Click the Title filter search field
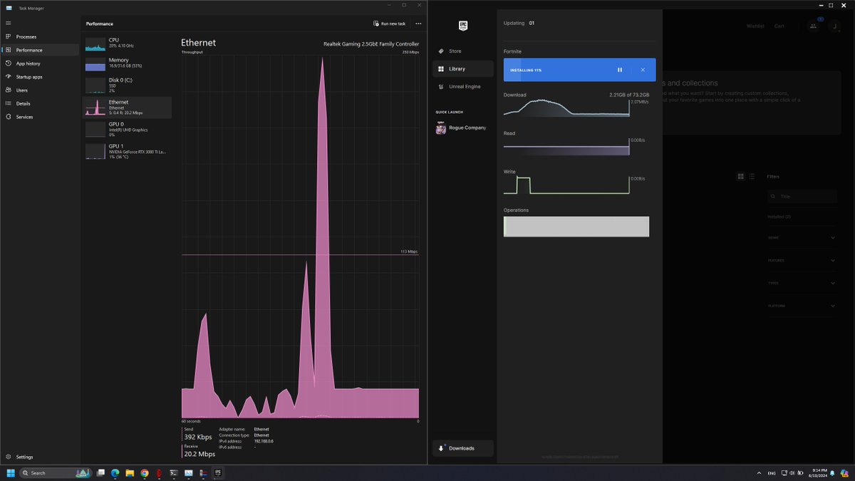 802,197
